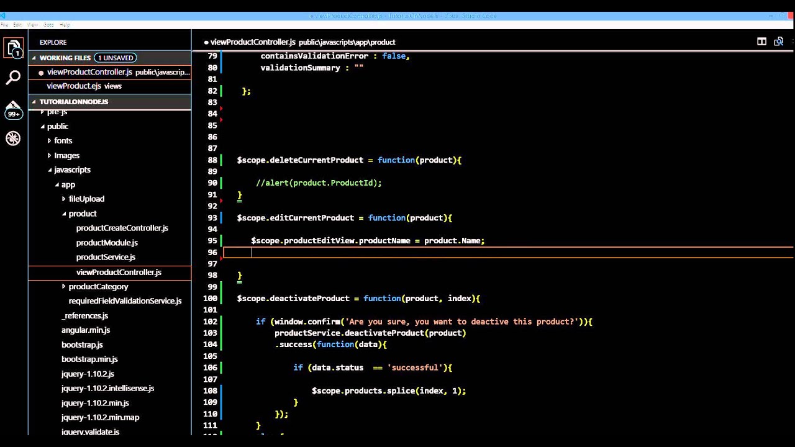
Task: Open the Edit menu
Action: click(17, 25)
